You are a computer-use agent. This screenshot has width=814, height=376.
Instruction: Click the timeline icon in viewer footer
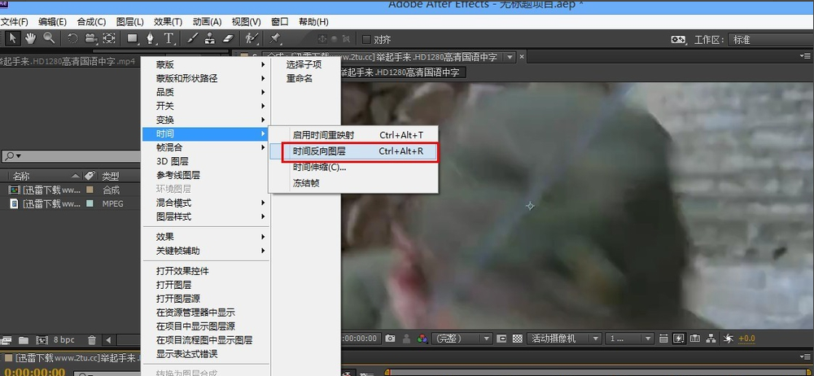695,339
